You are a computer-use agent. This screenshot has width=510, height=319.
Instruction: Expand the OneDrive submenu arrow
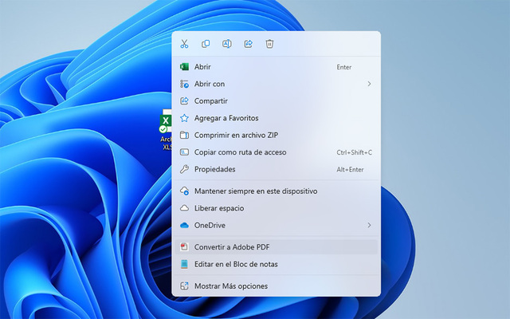point(369,225)
